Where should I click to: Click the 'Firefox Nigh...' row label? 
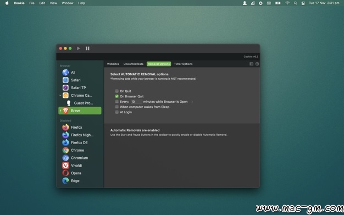pos(82,135)
